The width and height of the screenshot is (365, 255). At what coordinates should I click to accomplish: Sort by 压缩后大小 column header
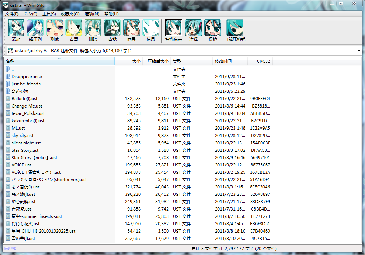pyautogui.click(x=157, y=61)
